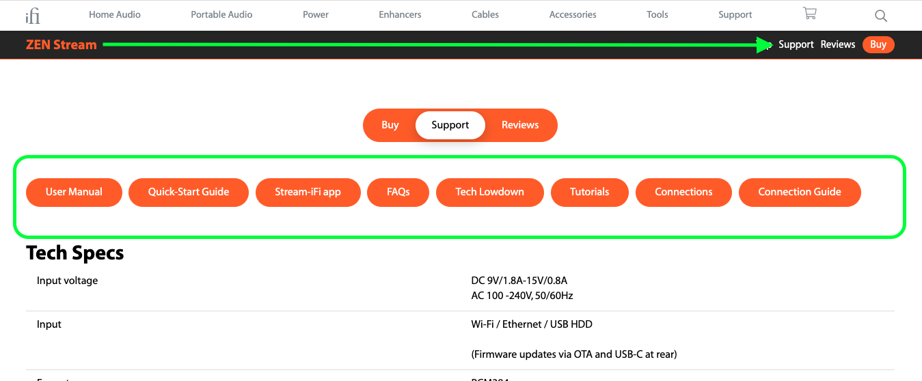Open the Tutorials button

coord(590,192)
